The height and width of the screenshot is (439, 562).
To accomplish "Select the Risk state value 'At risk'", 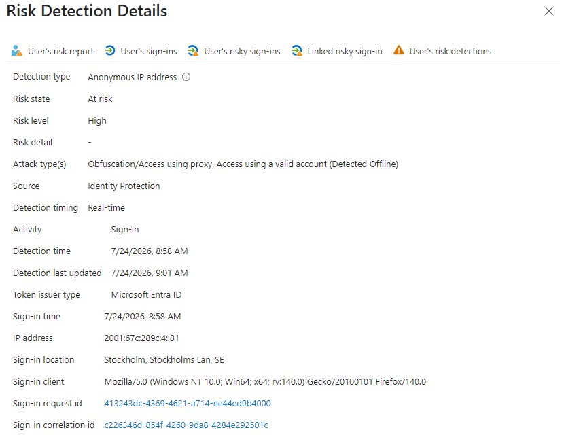I will click(100, 99).
